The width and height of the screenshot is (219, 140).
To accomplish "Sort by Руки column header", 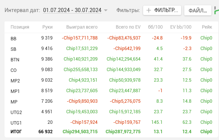I will [x=48, y=27].
